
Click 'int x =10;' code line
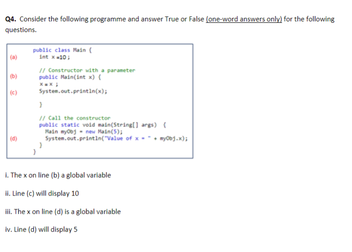pos(55,57)
